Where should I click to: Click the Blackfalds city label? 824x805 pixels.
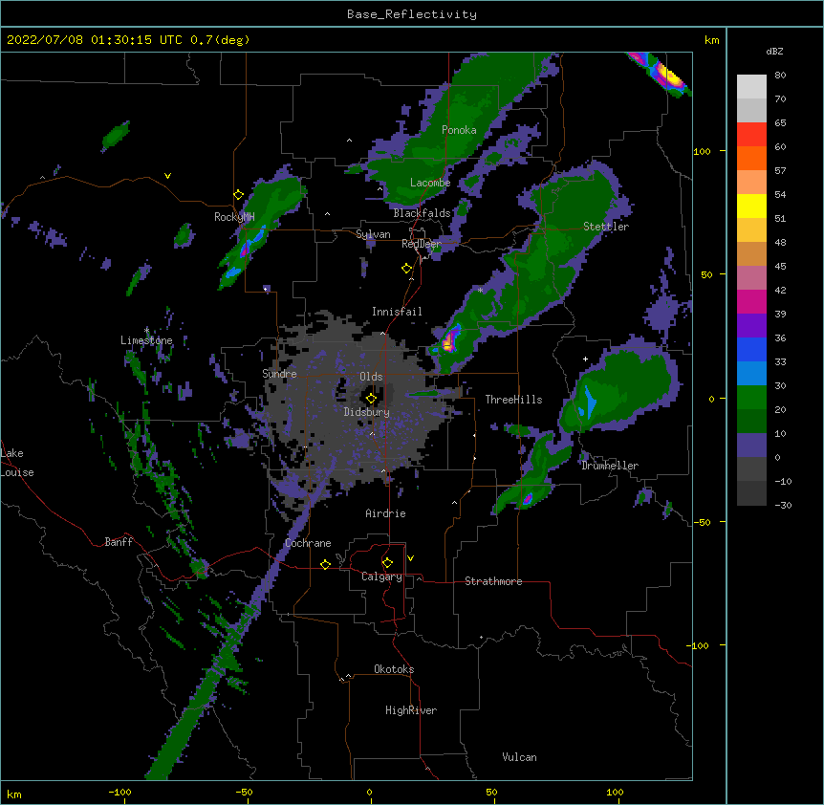pos(422,213)
